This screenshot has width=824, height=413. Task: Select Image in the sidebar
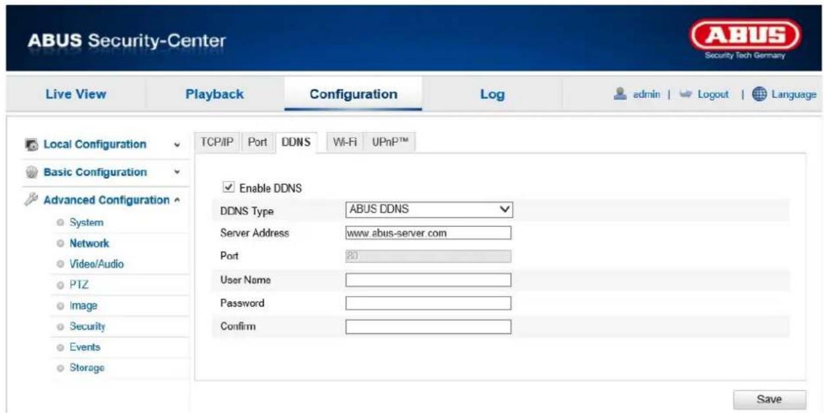tap(83, 306)
